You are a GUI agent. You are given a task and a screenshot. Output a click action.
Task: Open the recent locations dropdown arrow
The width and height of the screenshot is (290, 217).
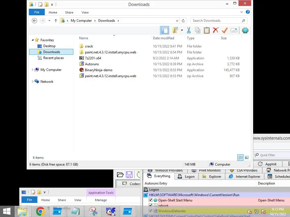pyautogui.click(x=49, y=21)
